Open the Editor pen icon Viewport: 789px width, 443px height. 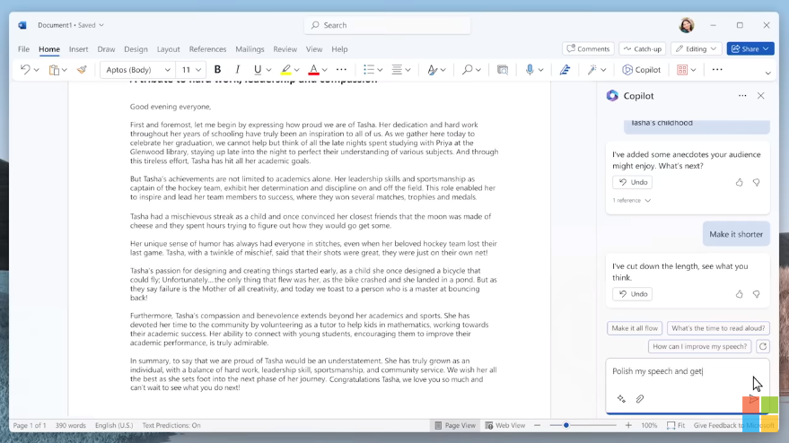point(565,70)
